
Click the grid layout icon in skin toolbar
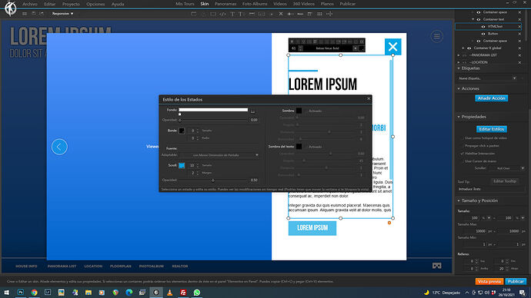(319, 14)
